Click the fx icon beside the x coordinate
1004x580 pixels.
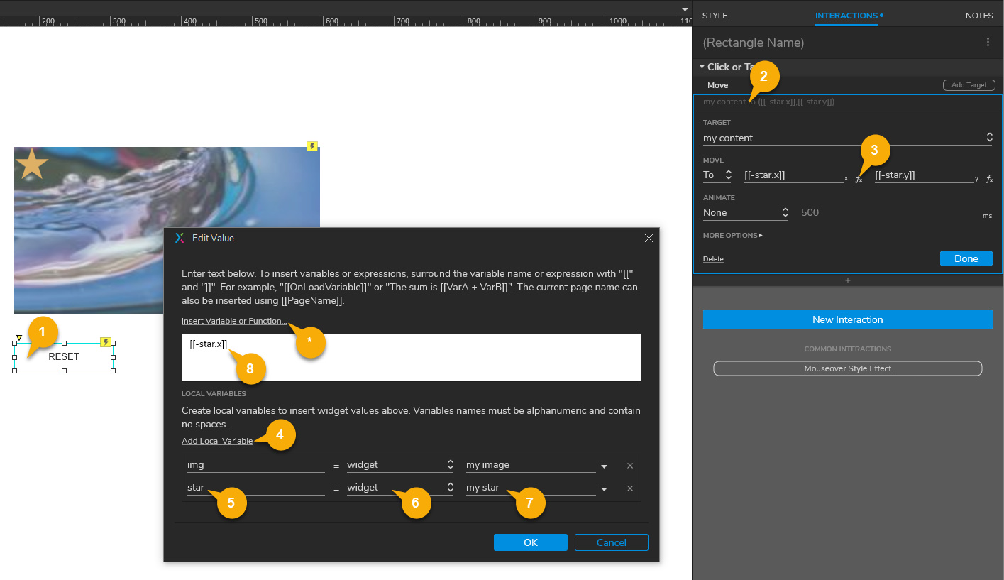pyautogui.click(x=859, y=179)
